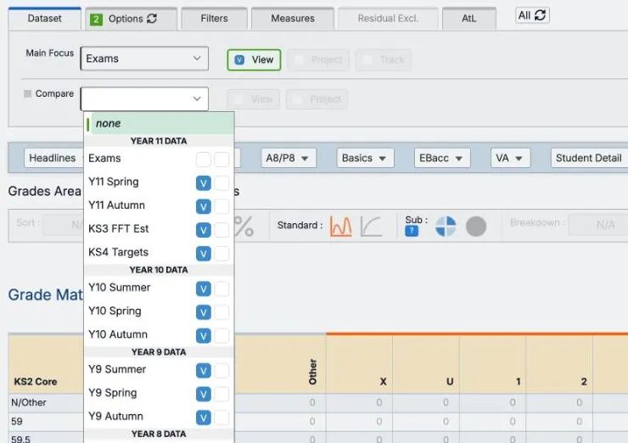Toggle the V view box for KS4 Targets
Image resolution: width=628 pixels, height=443 pixels.
(204, 254)
